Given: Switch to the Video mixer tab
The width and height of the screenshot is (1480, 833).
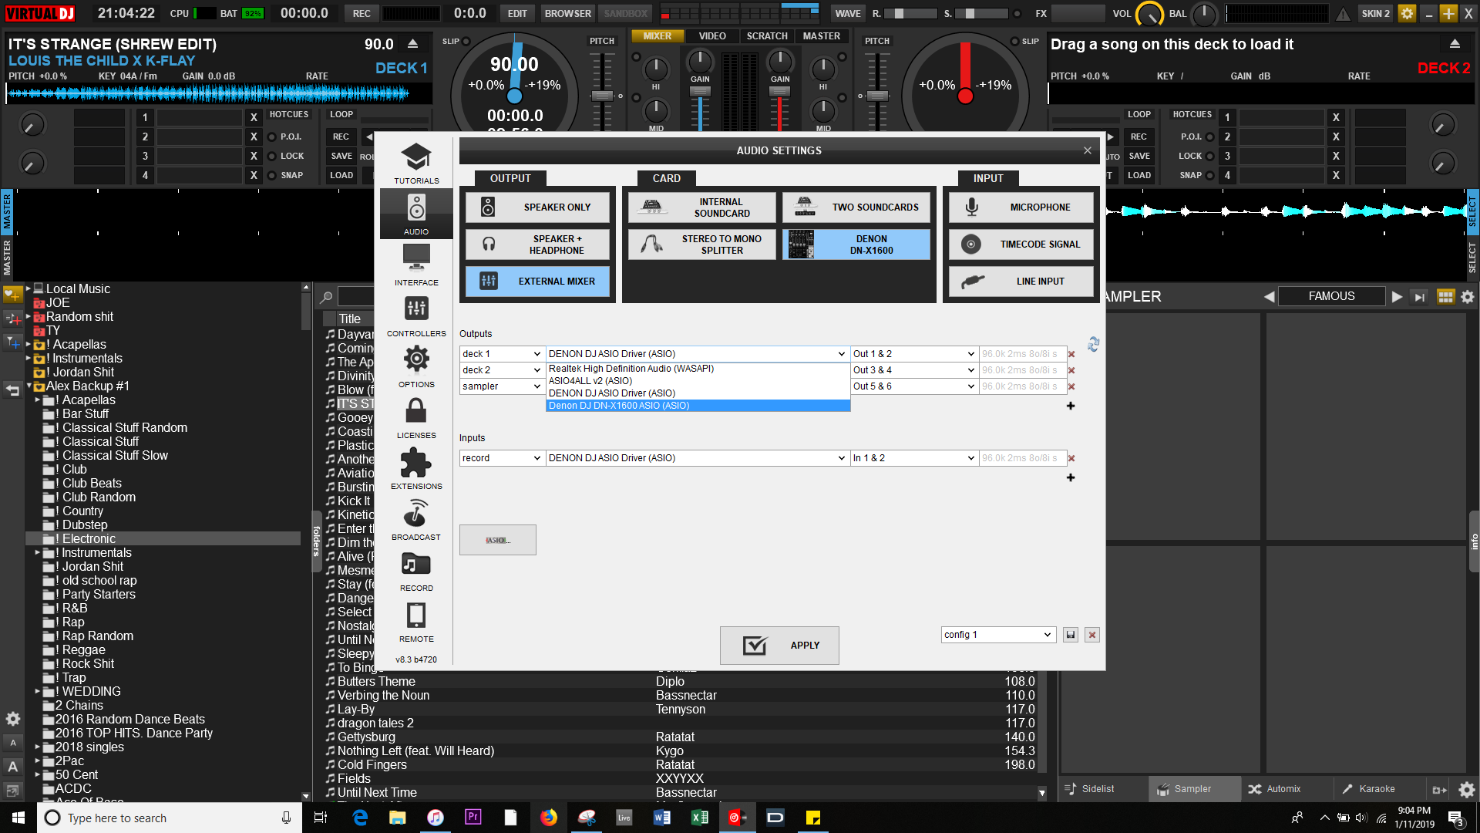Looking at the screenshot, I should (x=712, y=36).
